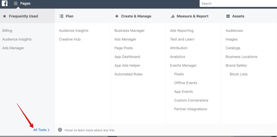Select the Frequently Used header

24,16
